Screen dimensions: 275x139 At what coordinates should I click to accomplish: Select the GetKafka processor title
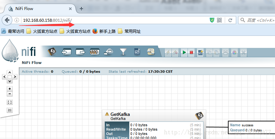coord(120,114)
